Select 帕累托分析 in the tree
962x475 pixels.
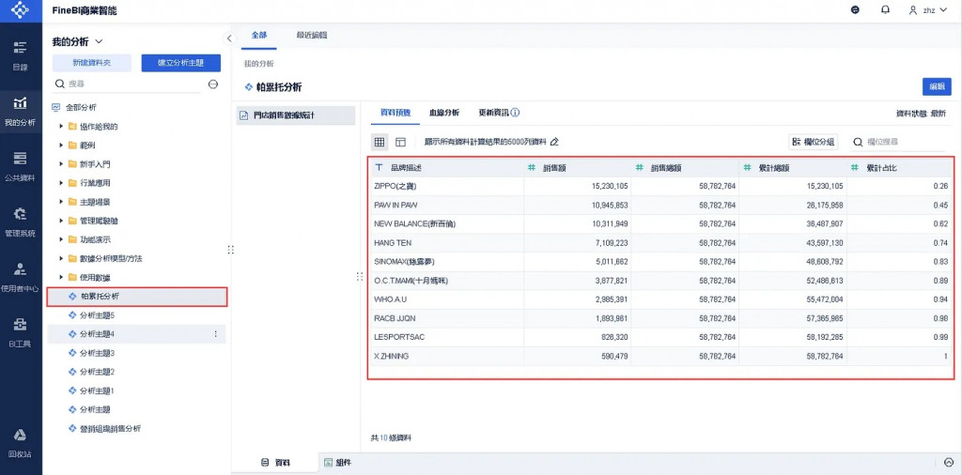(137, 296)
